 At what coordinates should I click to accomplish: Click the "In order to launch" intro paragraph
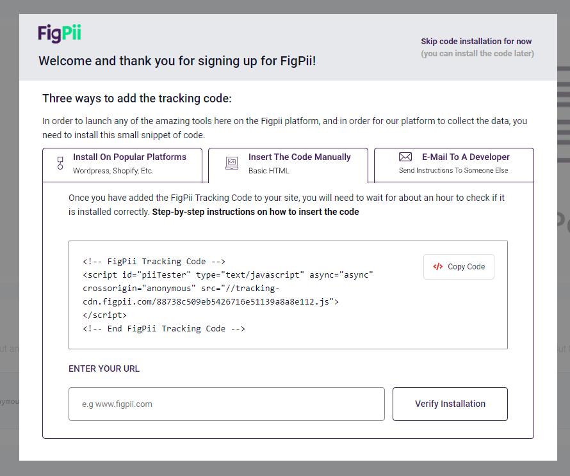click(x=284, y=128)
